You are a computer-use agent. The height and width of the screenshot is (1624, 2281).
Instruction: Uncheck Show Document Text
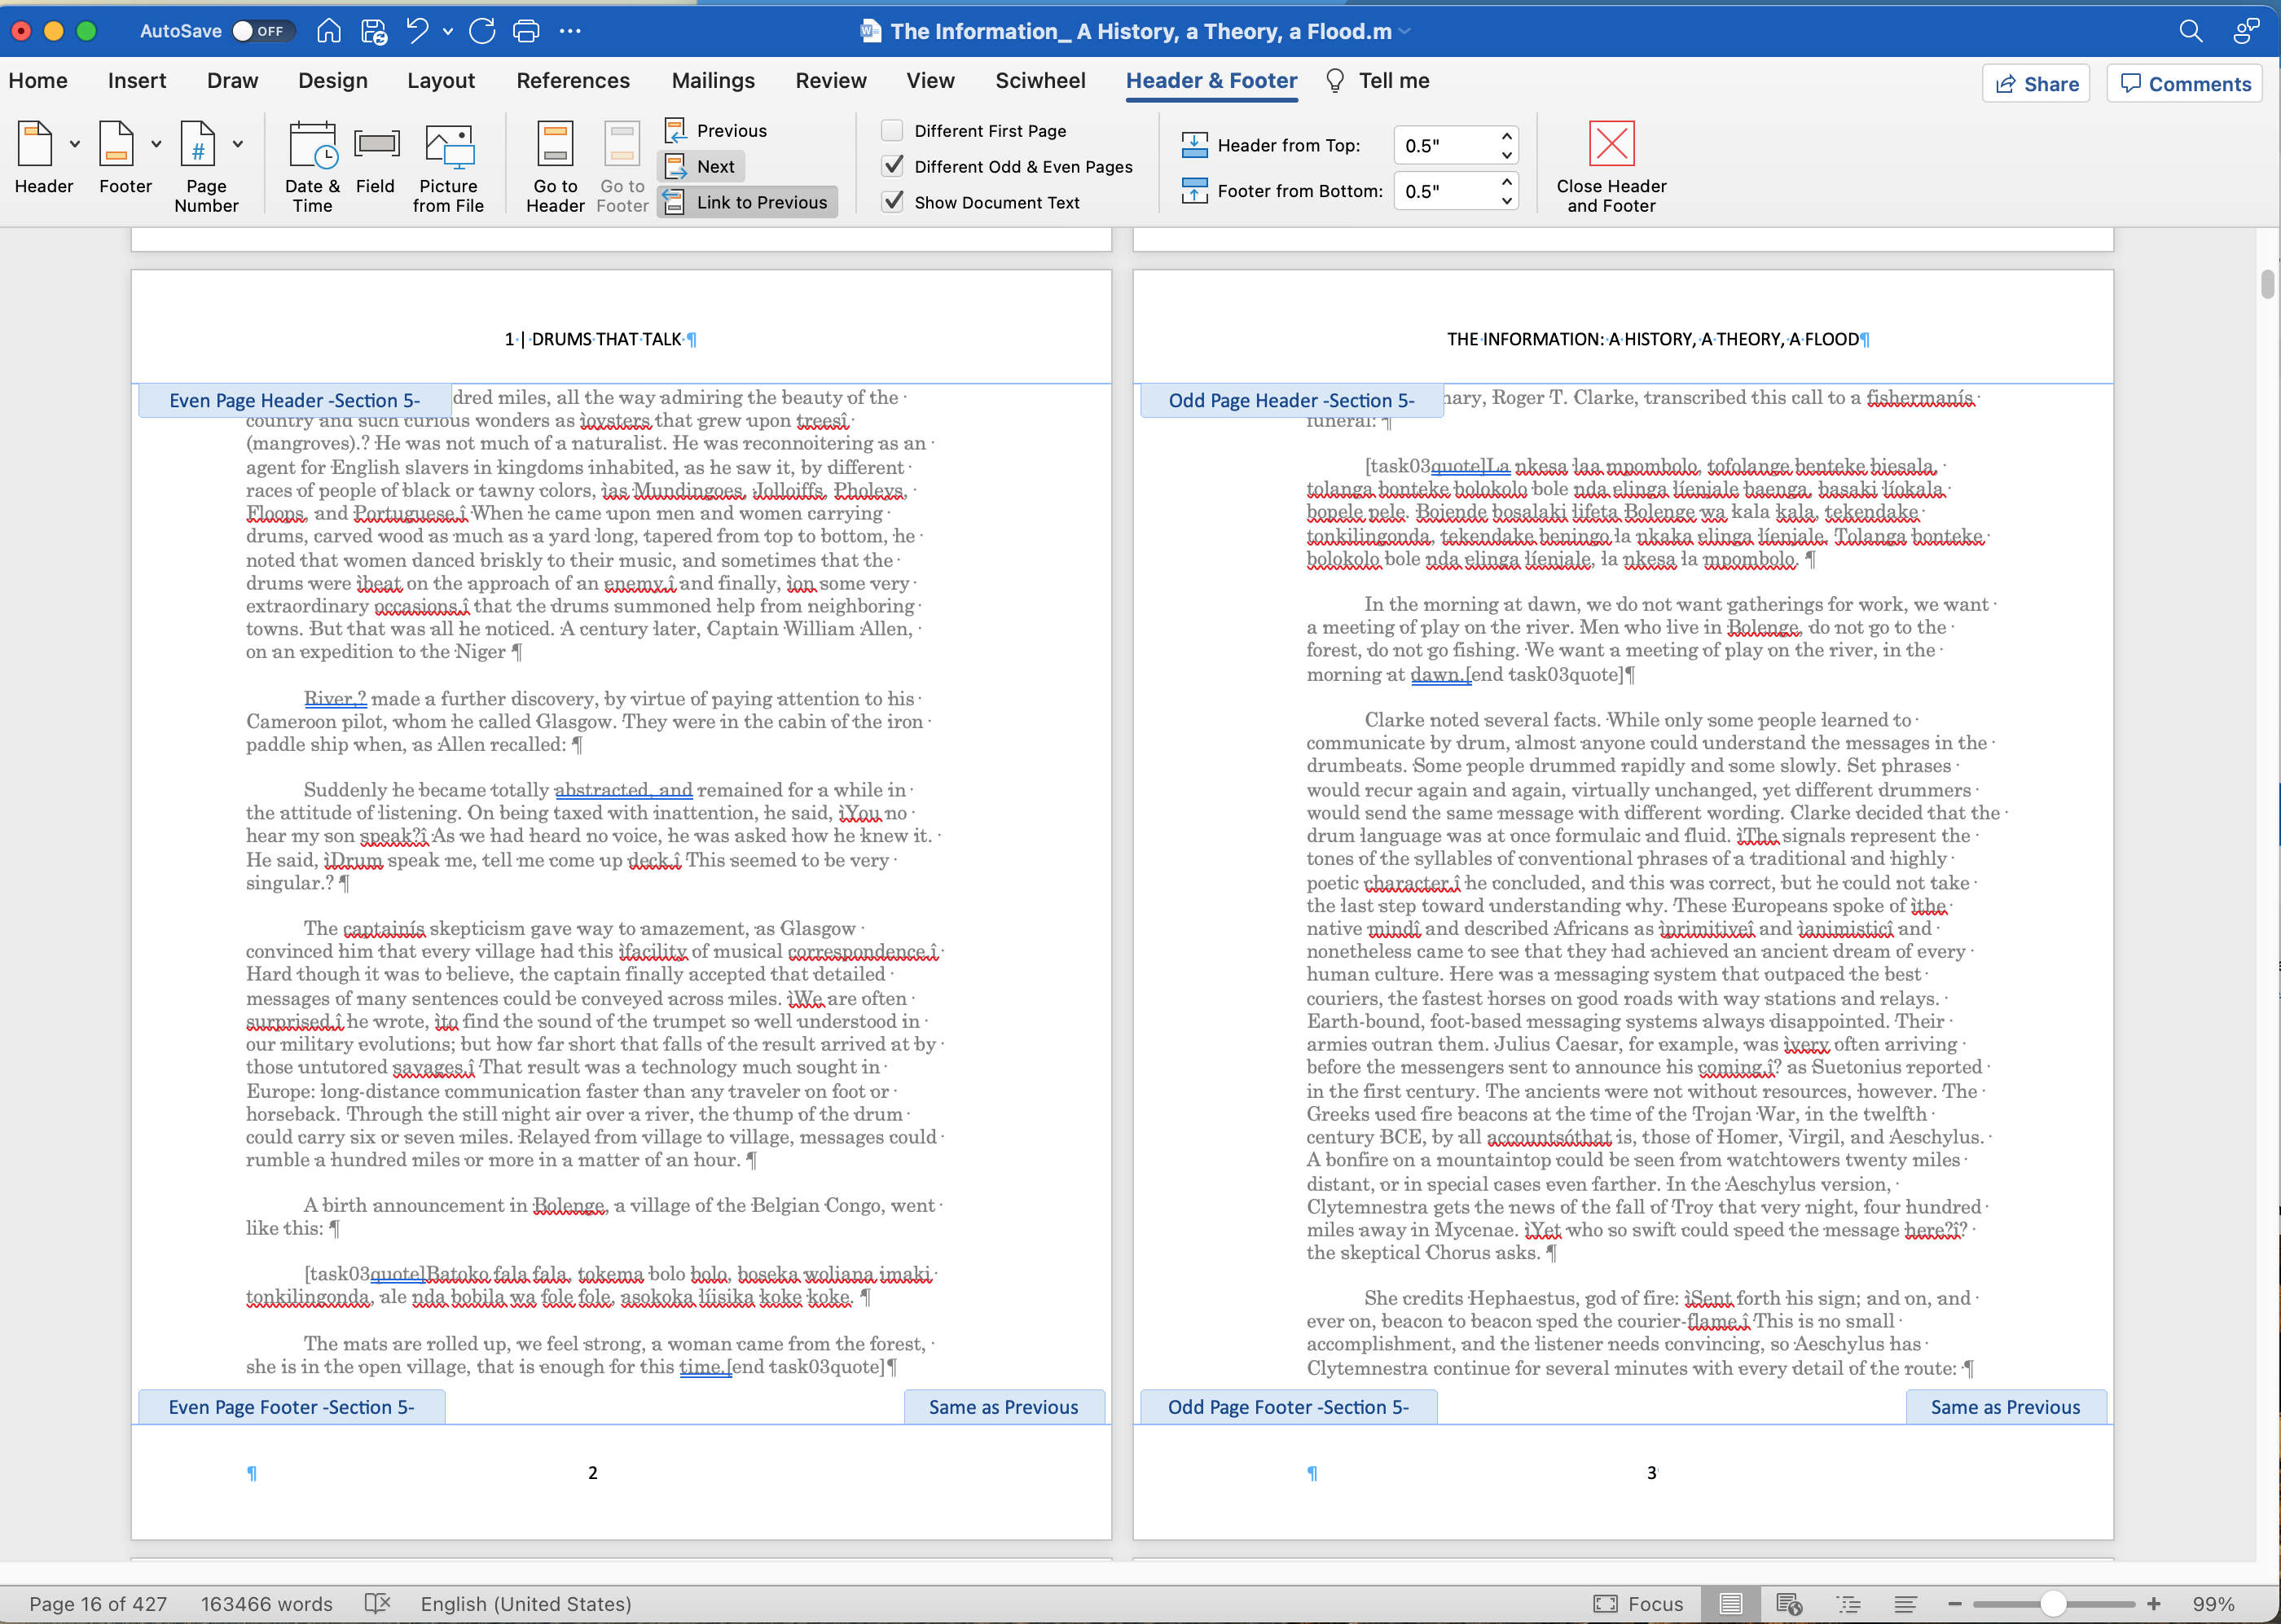[892, 202]
